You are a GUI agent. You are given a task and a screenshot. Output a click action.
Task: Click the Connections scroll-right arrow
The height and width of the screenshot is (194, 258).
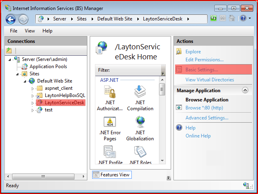[x=84, y=176]
